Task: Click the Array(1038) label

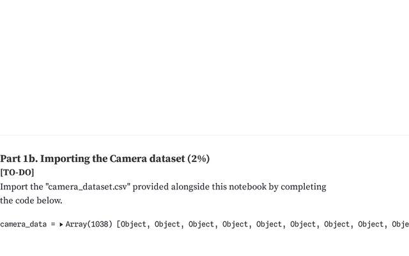Action: [88, 225]
